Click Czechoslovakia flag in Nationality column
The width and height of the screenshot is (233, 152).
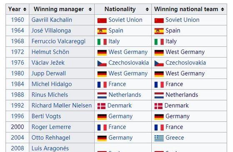[102, 63]
